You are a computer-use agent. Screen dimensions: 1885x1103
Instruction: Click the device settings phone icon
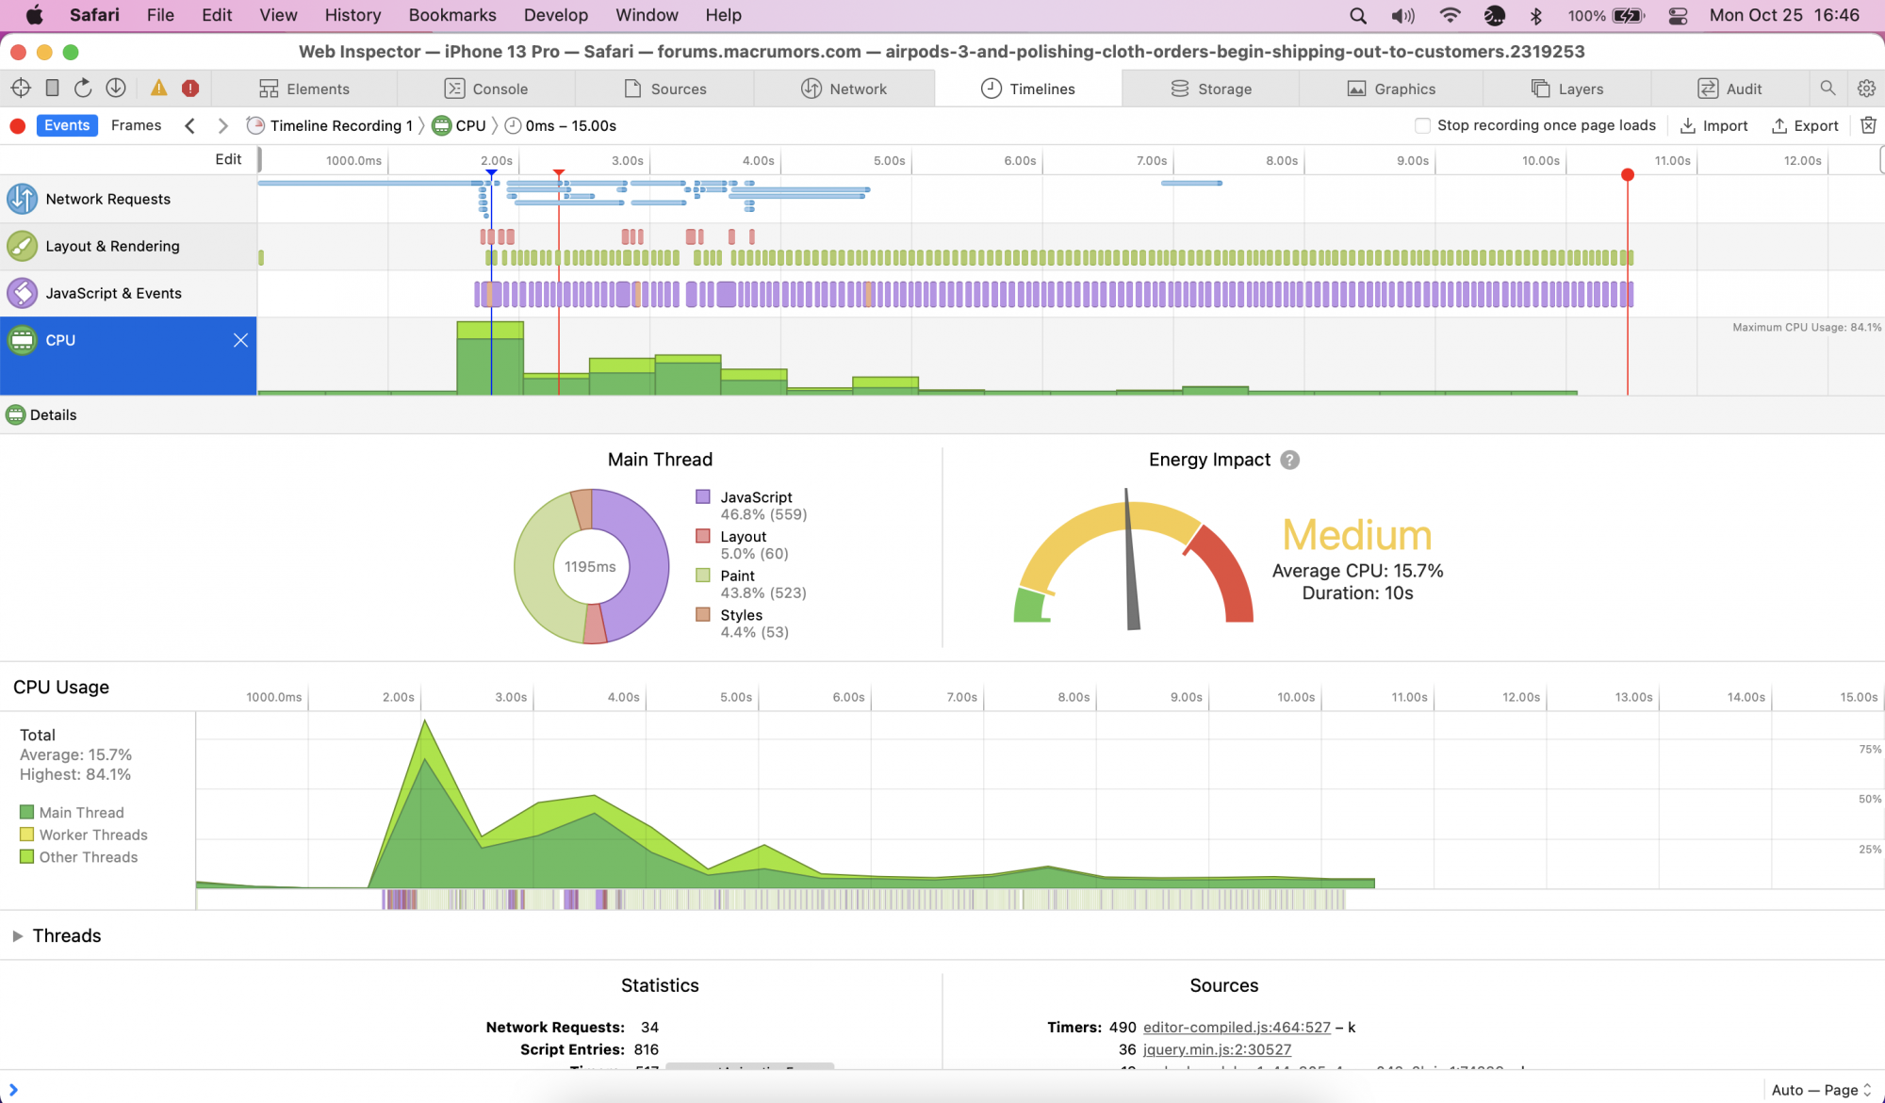click(x=53, y=89)
